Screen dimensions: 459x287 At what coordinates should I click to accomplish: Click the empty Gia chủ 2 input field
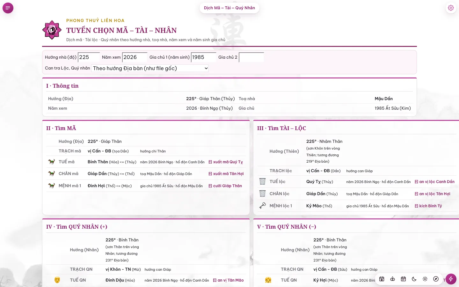251,57
